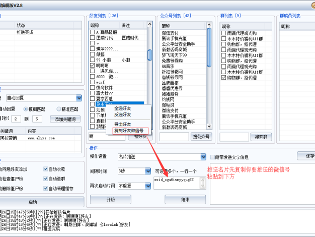The image size is (315, 237).
Task: Tick the 微商软件 friend checkbox
Action: pyautogui.click(x=93, y=87)
